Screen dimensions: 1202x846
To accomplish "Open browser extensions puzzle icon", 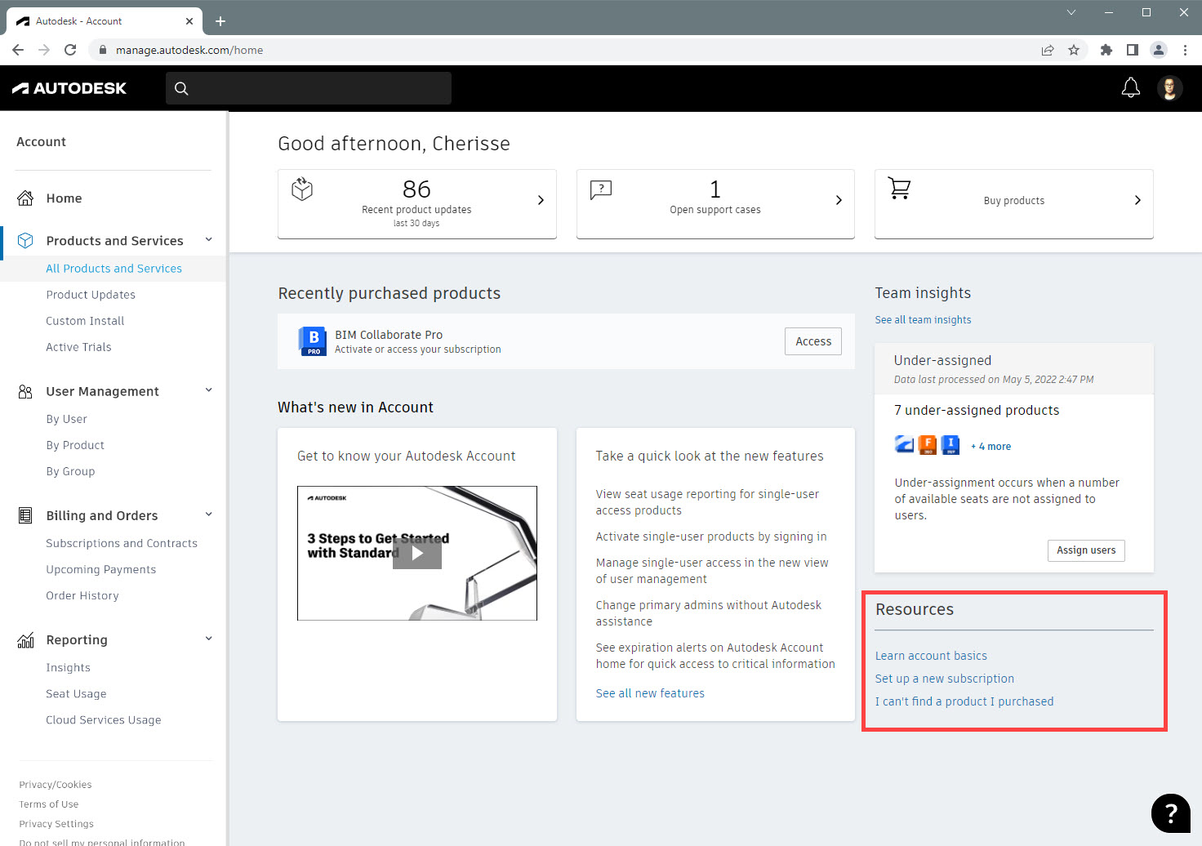I will pyautogui.click(x=1106, y=50).
